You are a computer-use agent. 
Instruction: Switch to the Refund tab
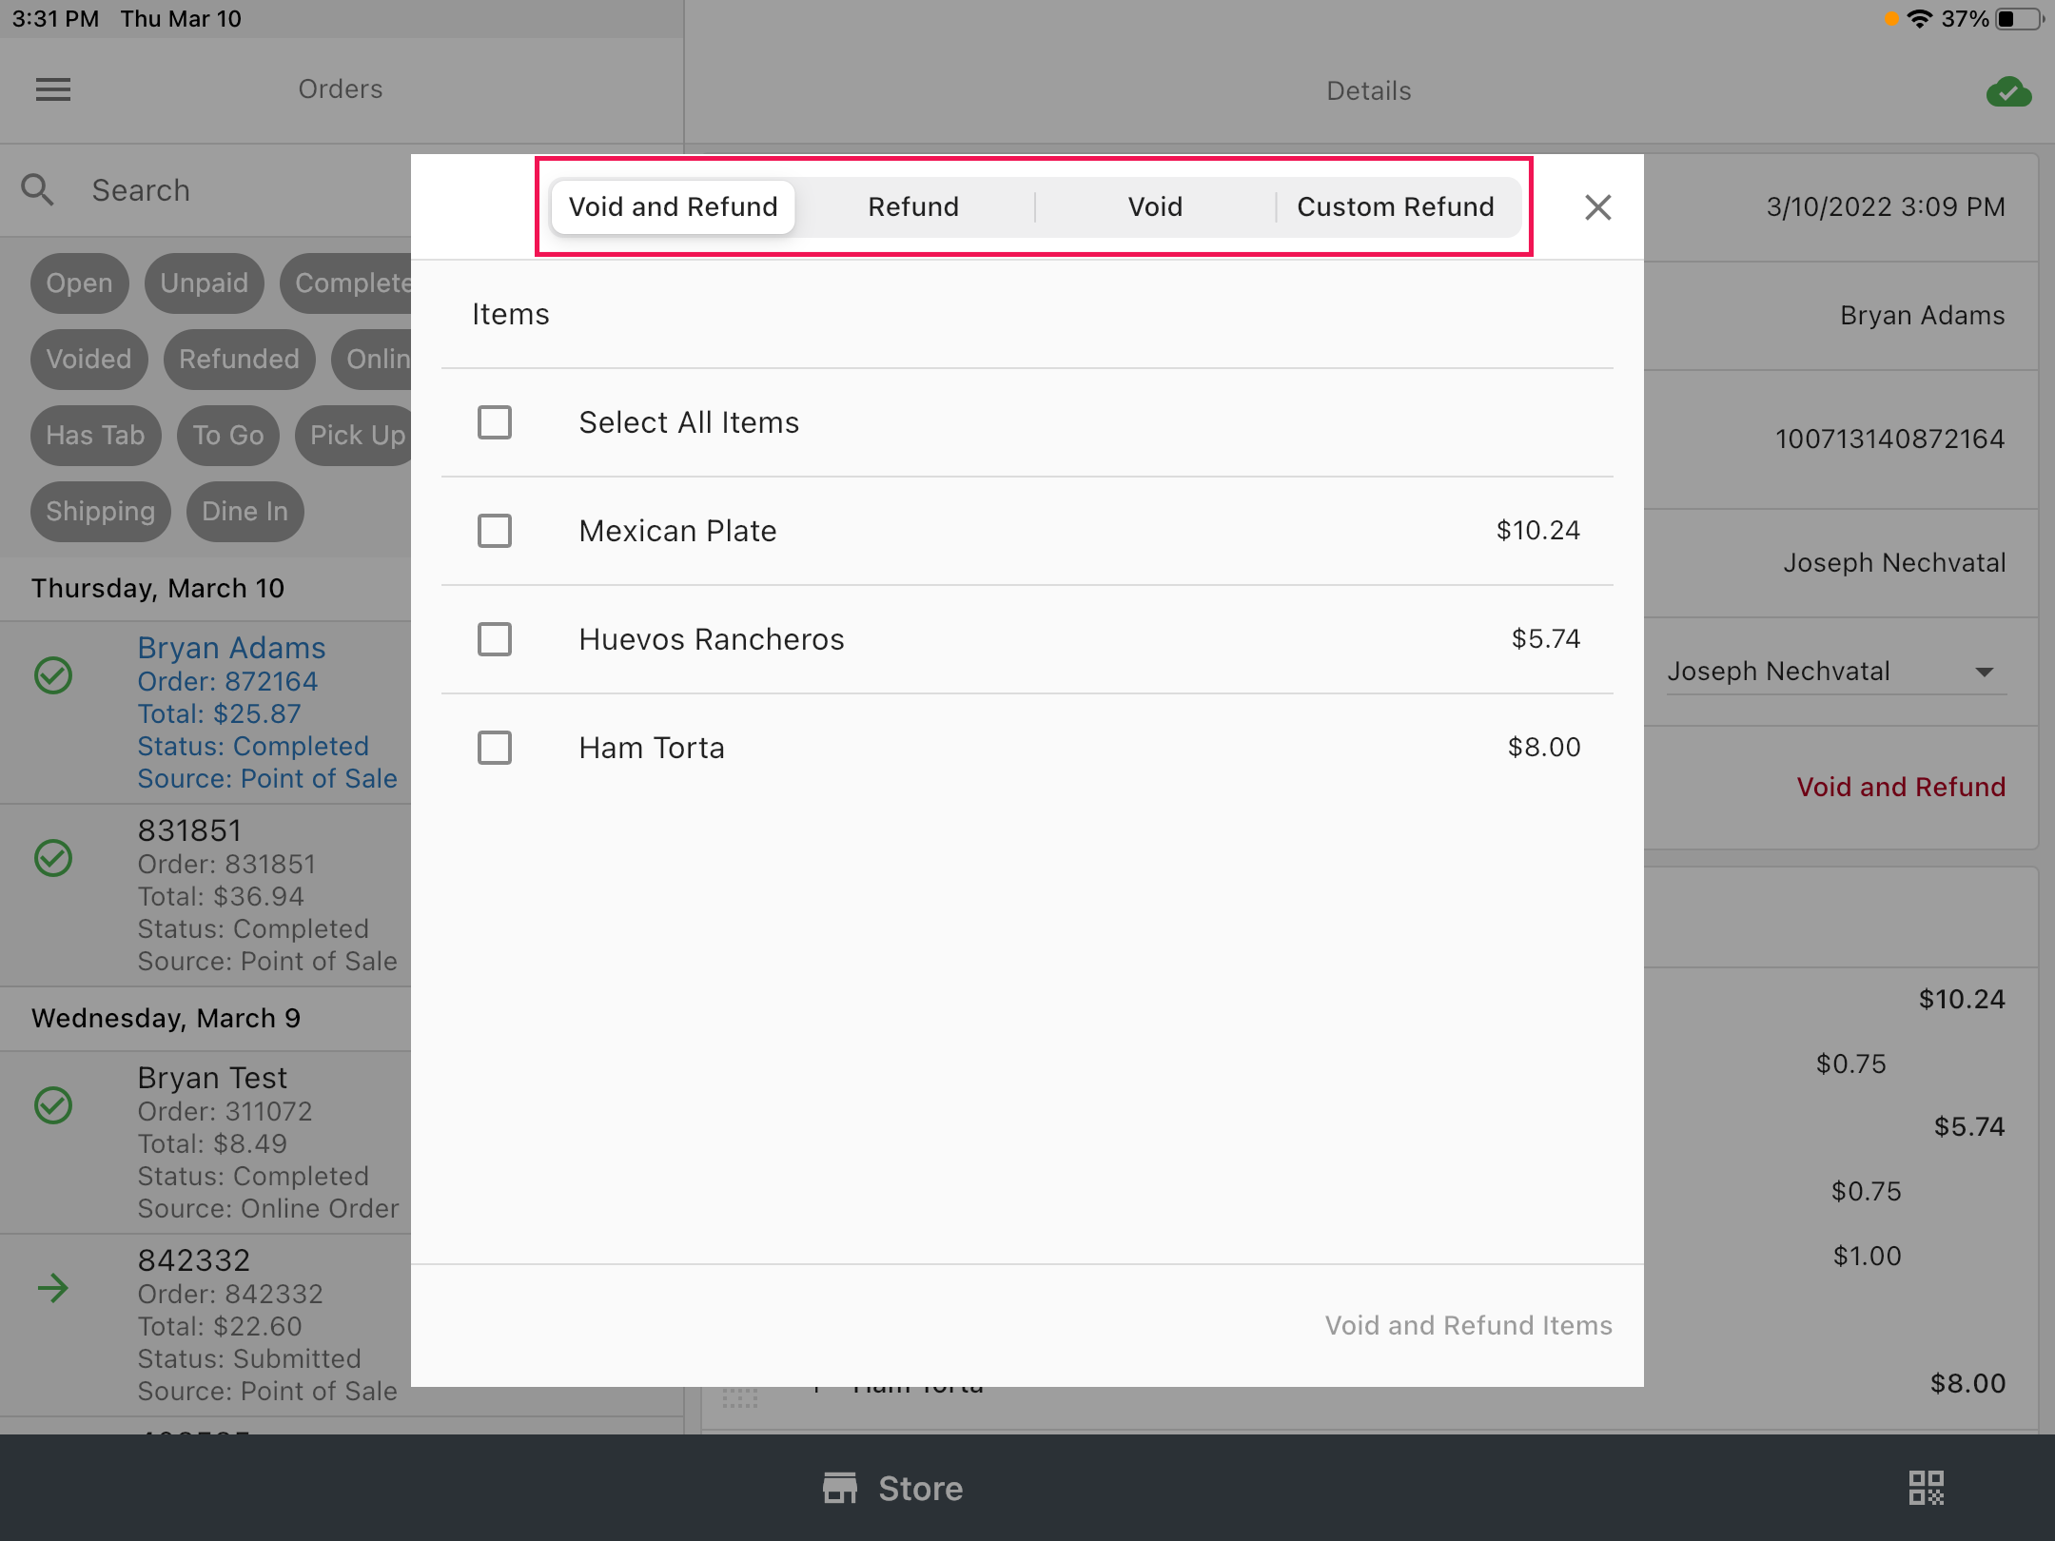(913, 206)
